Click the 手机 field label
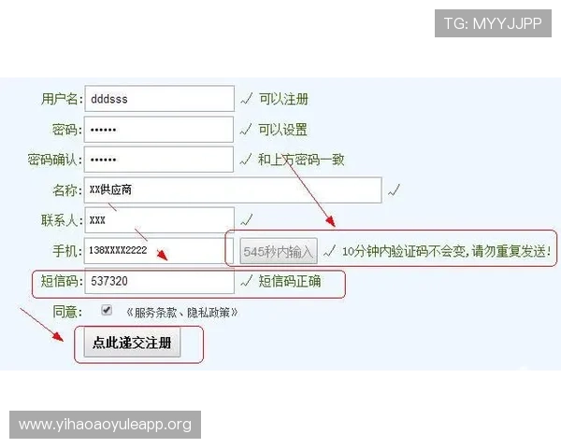Screen dimensions: 561x448 tap(67, 251)
